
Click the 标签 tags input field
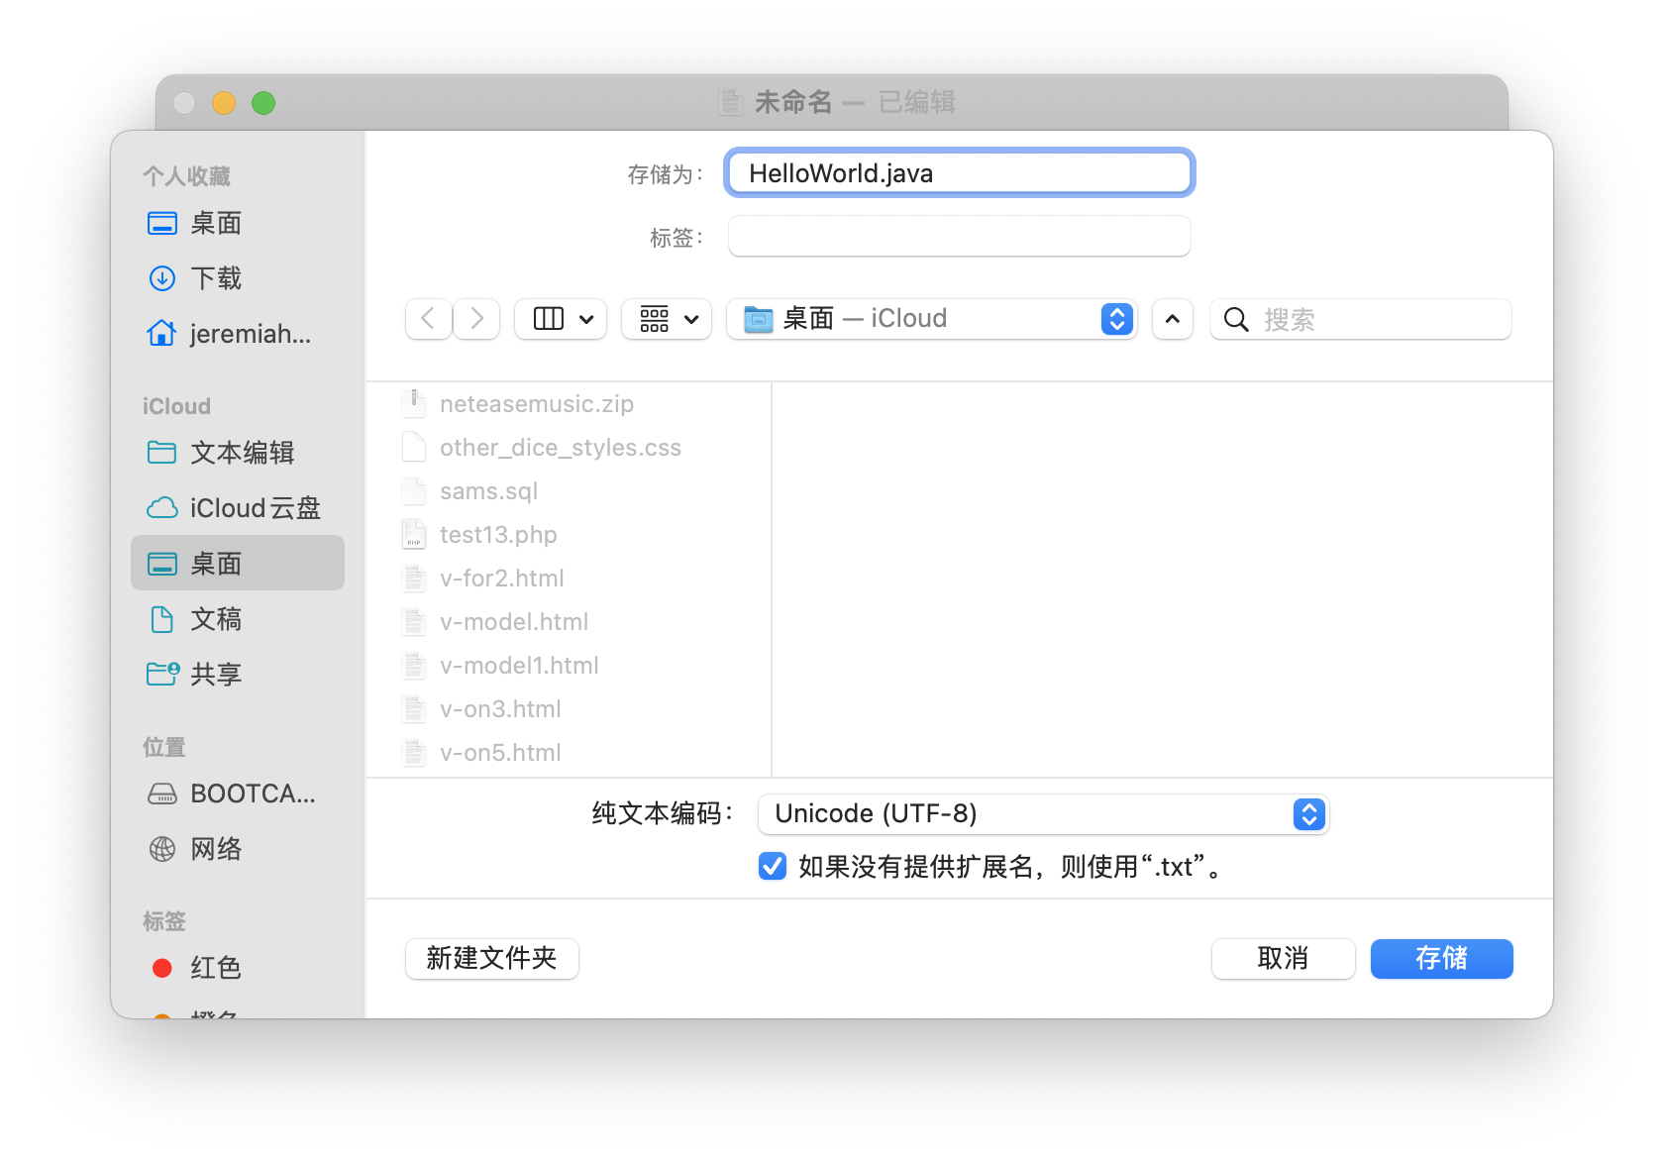tap(959, 237)
